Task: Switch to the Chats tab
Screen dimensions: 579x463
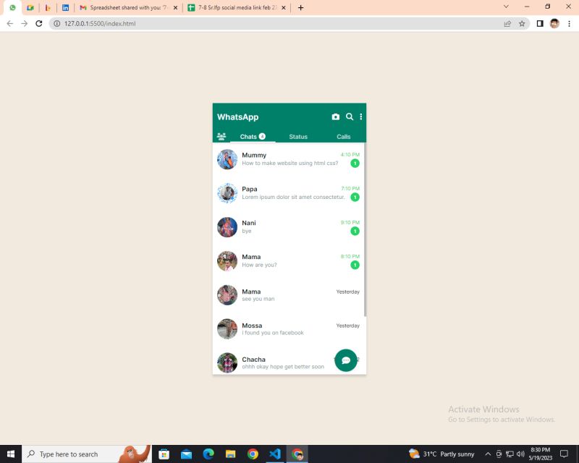Action: pos(253,136)
